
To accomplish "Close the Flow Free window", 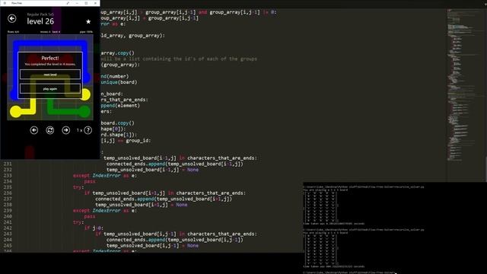I will pyautogui.click(x=95, y=3).
